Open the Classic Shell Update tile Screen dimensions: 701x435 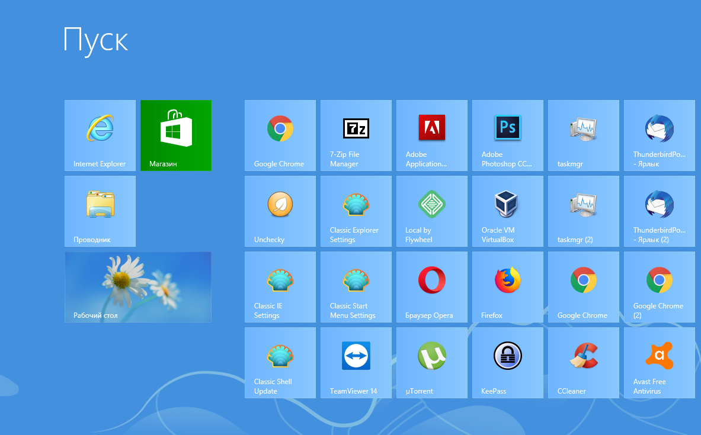click(280, 363)
